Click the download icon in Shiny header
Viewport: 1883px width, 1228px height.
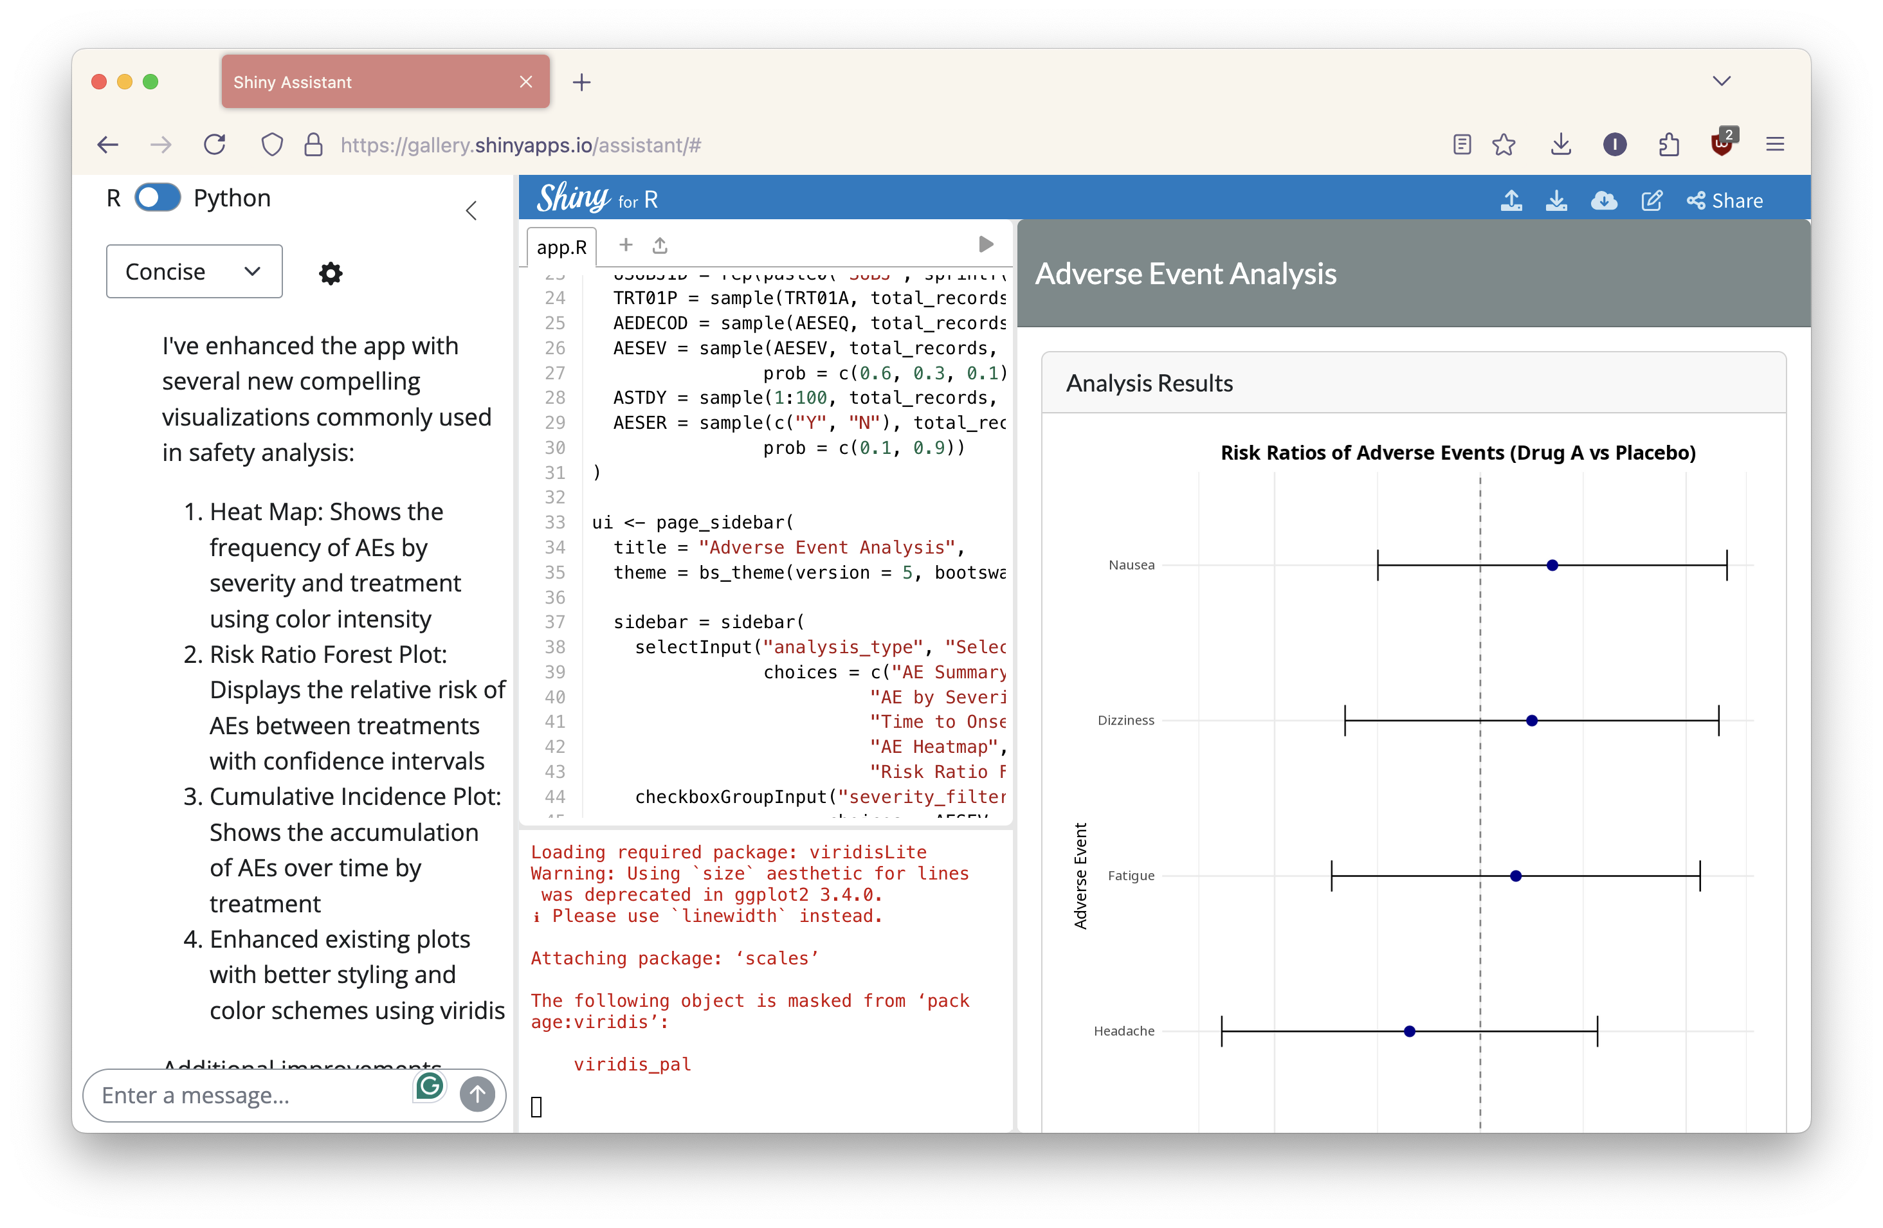click(x=1556, y=201)
